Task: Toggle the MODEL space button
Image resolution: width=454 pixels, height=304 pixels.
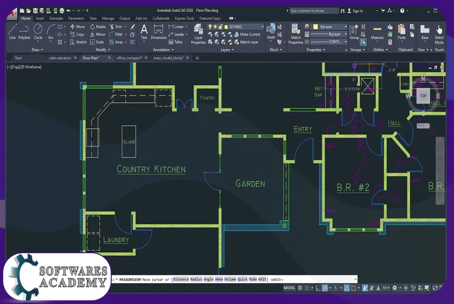Action: [x=289, y=288]
